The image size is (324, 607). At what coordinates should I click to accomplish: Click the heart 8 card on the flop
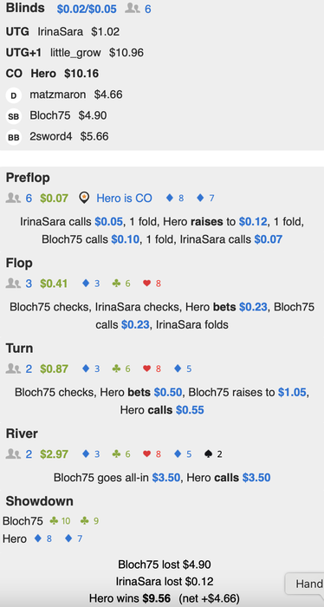coord(152,284)
